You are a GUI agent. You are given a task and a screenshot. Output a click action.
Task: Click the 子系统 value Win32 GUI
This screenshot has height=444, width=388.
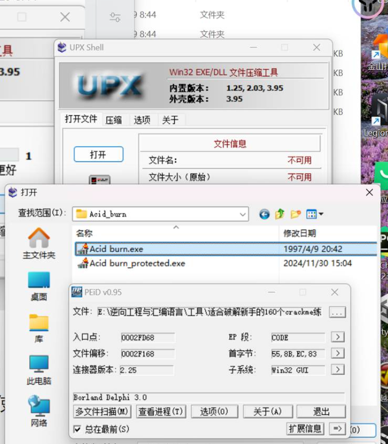pyautogui.click(x=298, y=370)
